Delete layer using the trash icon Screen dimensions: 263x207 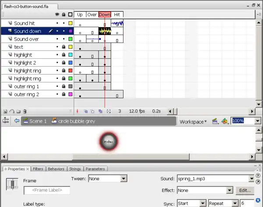pos(25,111)
